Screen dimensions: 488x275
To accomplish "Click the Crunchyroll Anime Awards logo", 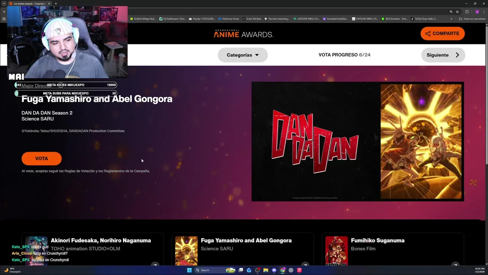I will (x=243, y=34).
